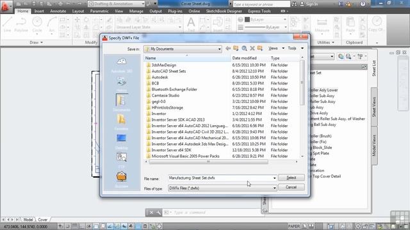
Task: Select Documents in the places sidebar
Action: coord(122,102)
